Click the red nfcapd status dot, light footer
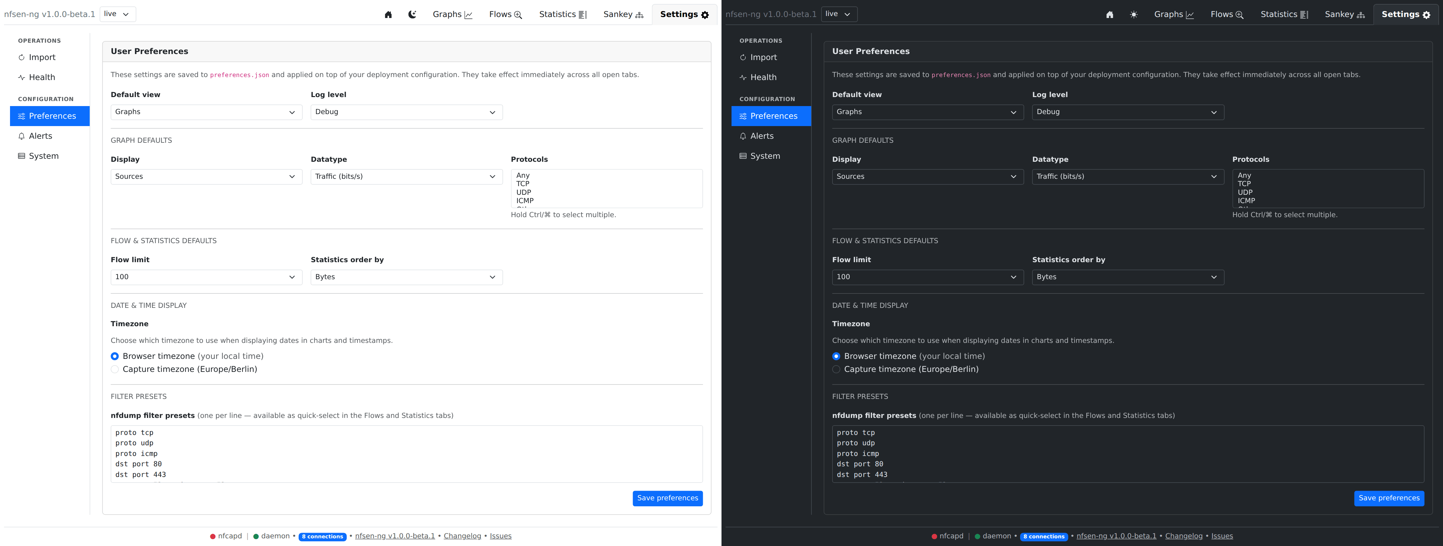 tap(213, 537)
